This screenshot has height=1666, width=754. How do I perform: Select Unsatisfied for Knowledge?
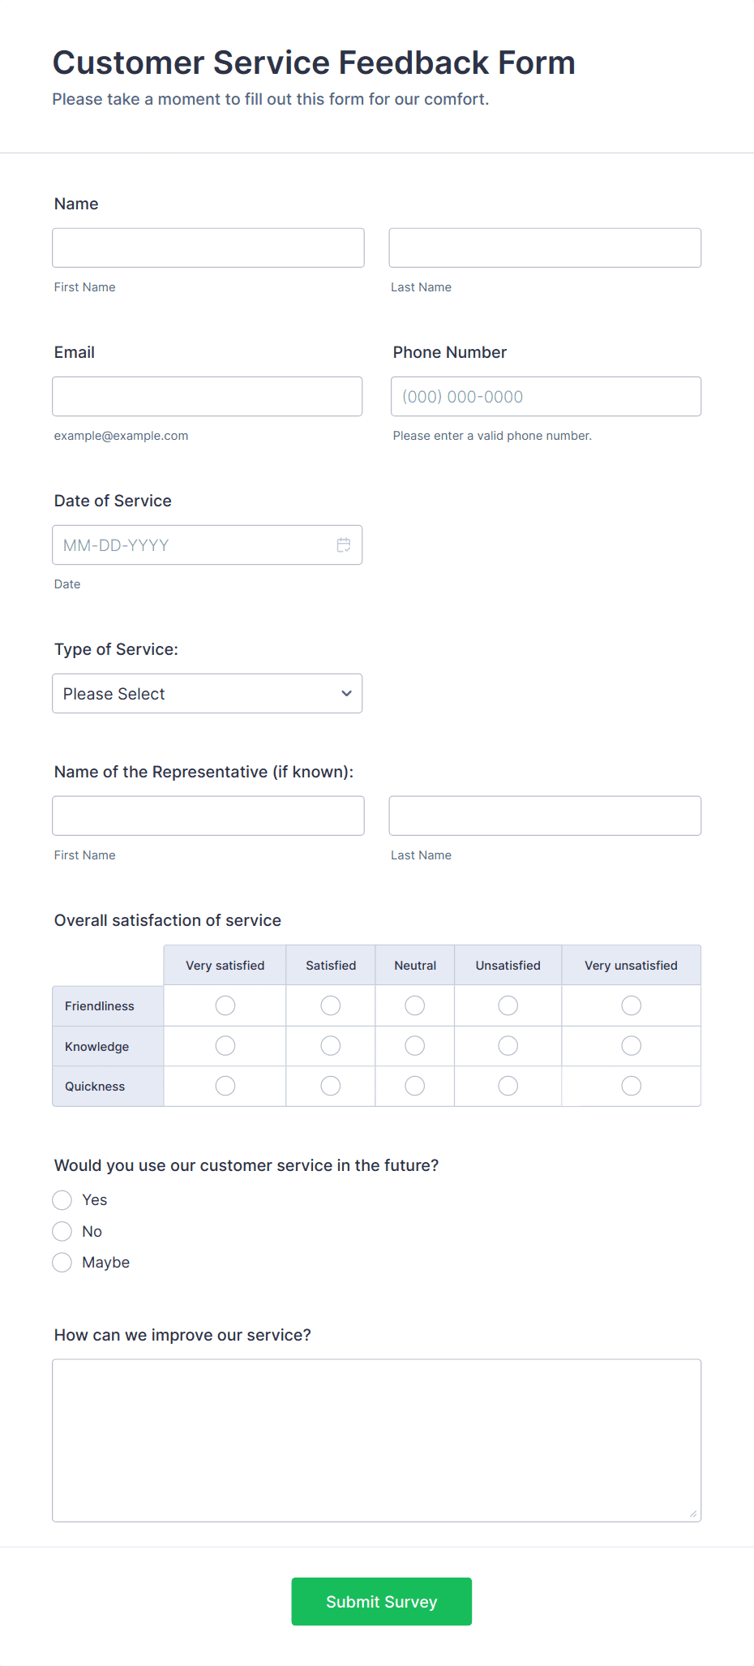click(508, 1045)
